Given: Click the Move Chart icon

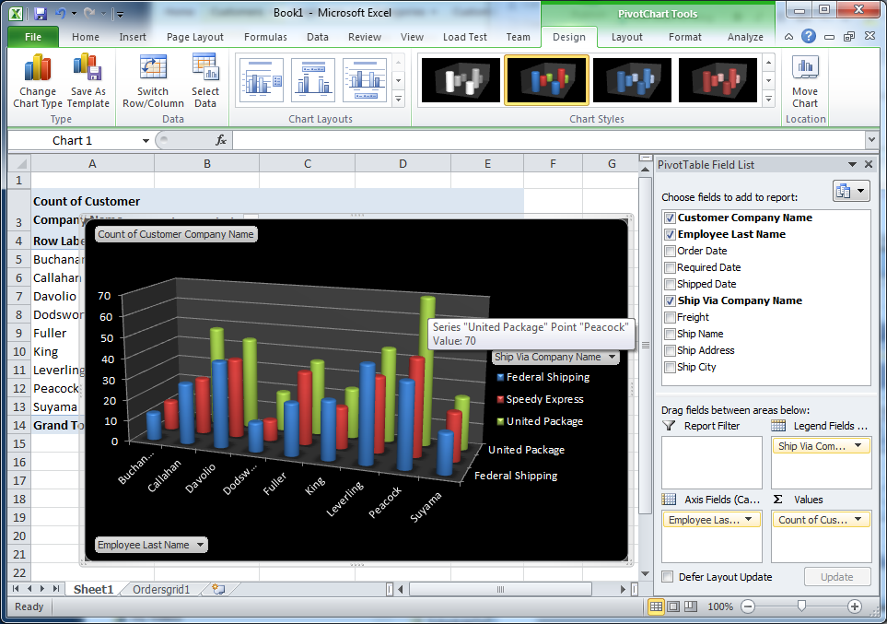Looking at the screenshot, I should coord(805,69).
